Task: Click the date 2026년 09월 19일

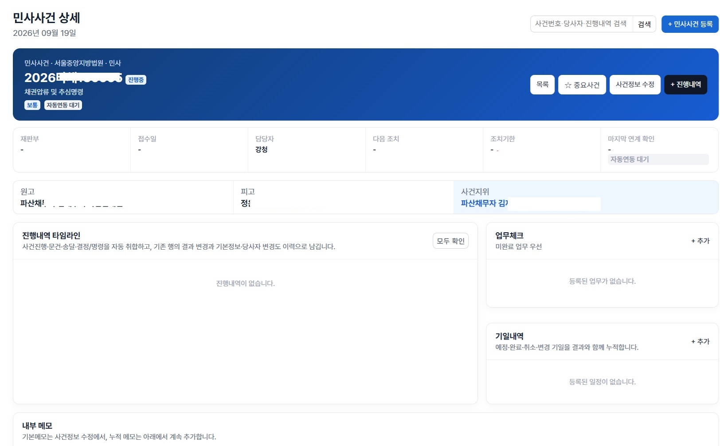Action: tap(44, 33)
